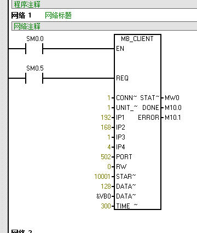Click the TIME ~ pin label

pyautogui.click(x=127, y=206)
